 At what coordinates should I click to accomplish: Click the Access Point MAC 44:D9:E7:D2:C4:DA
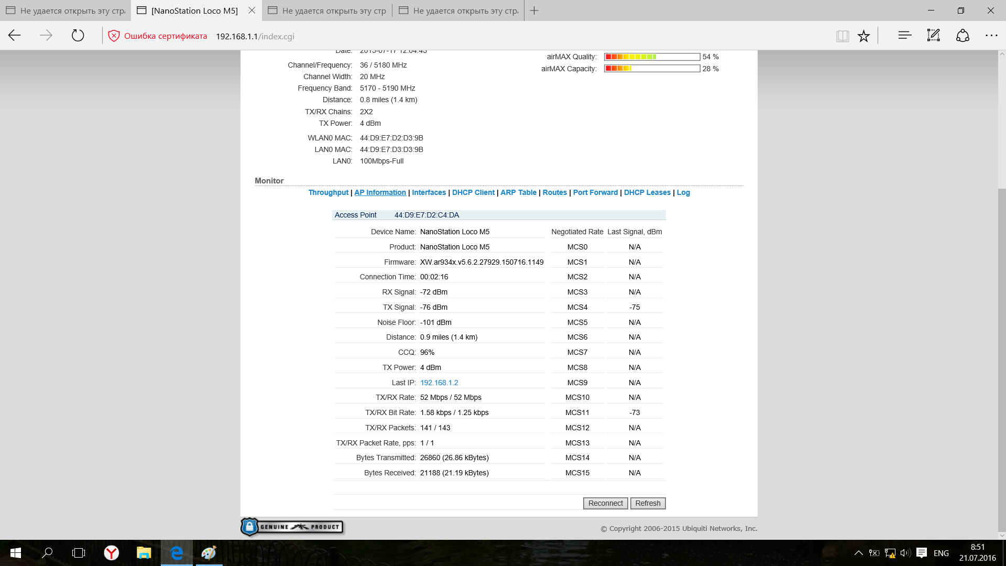pyautogui.click(x=427, y=215)
